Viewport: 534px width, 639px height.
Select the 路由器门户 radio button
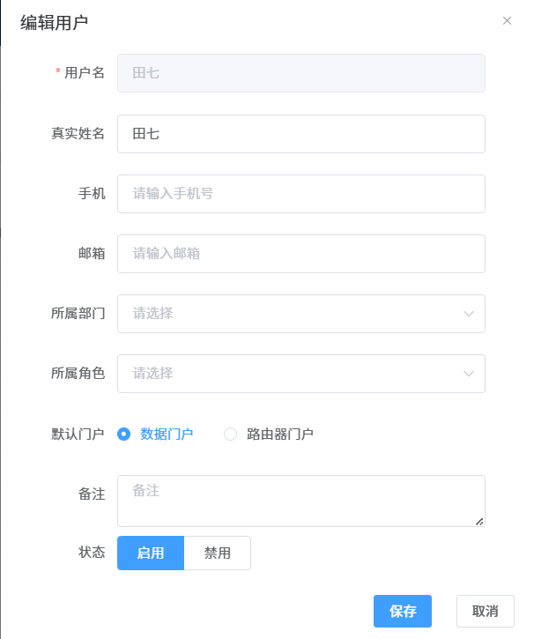point(231,434)
